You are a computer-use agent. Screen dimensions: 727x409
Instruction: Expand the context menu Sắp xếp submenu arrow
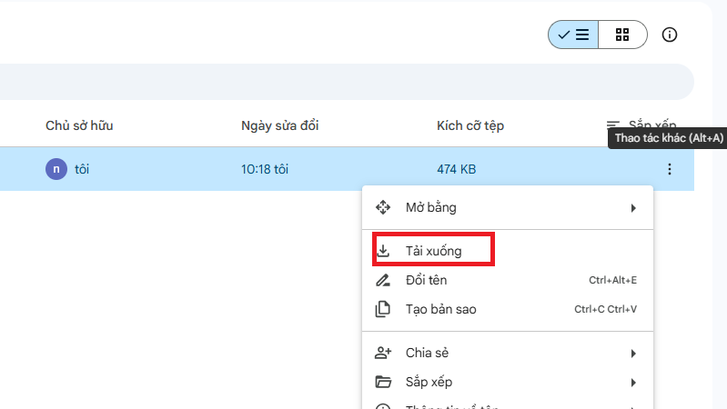coord(633,382)
